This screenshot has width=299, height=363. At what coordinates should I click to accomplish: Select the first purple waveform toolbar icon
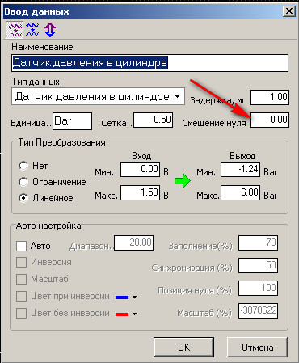(15, 30)
